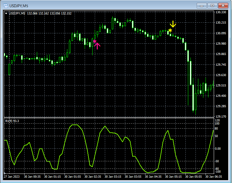Click the 130.215 price scale label

coord(221,22)
